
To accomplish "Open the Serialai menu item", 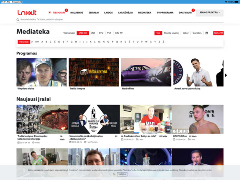I will tap(93, 13).
